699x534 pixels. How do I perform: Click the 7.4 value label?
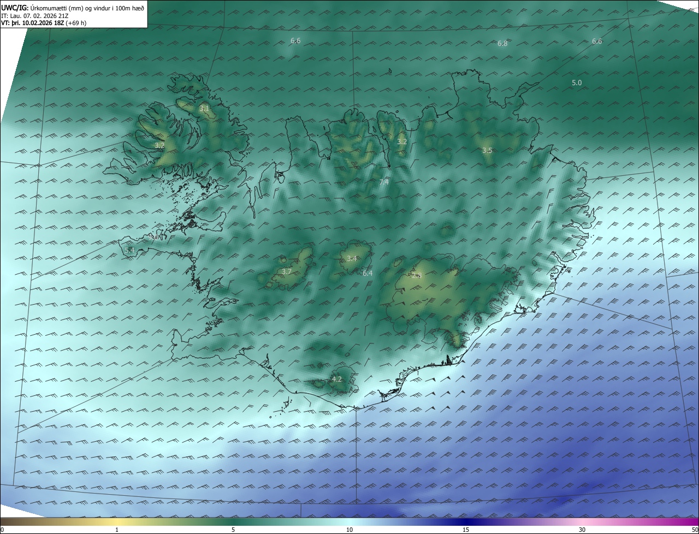tap(384, 182)
